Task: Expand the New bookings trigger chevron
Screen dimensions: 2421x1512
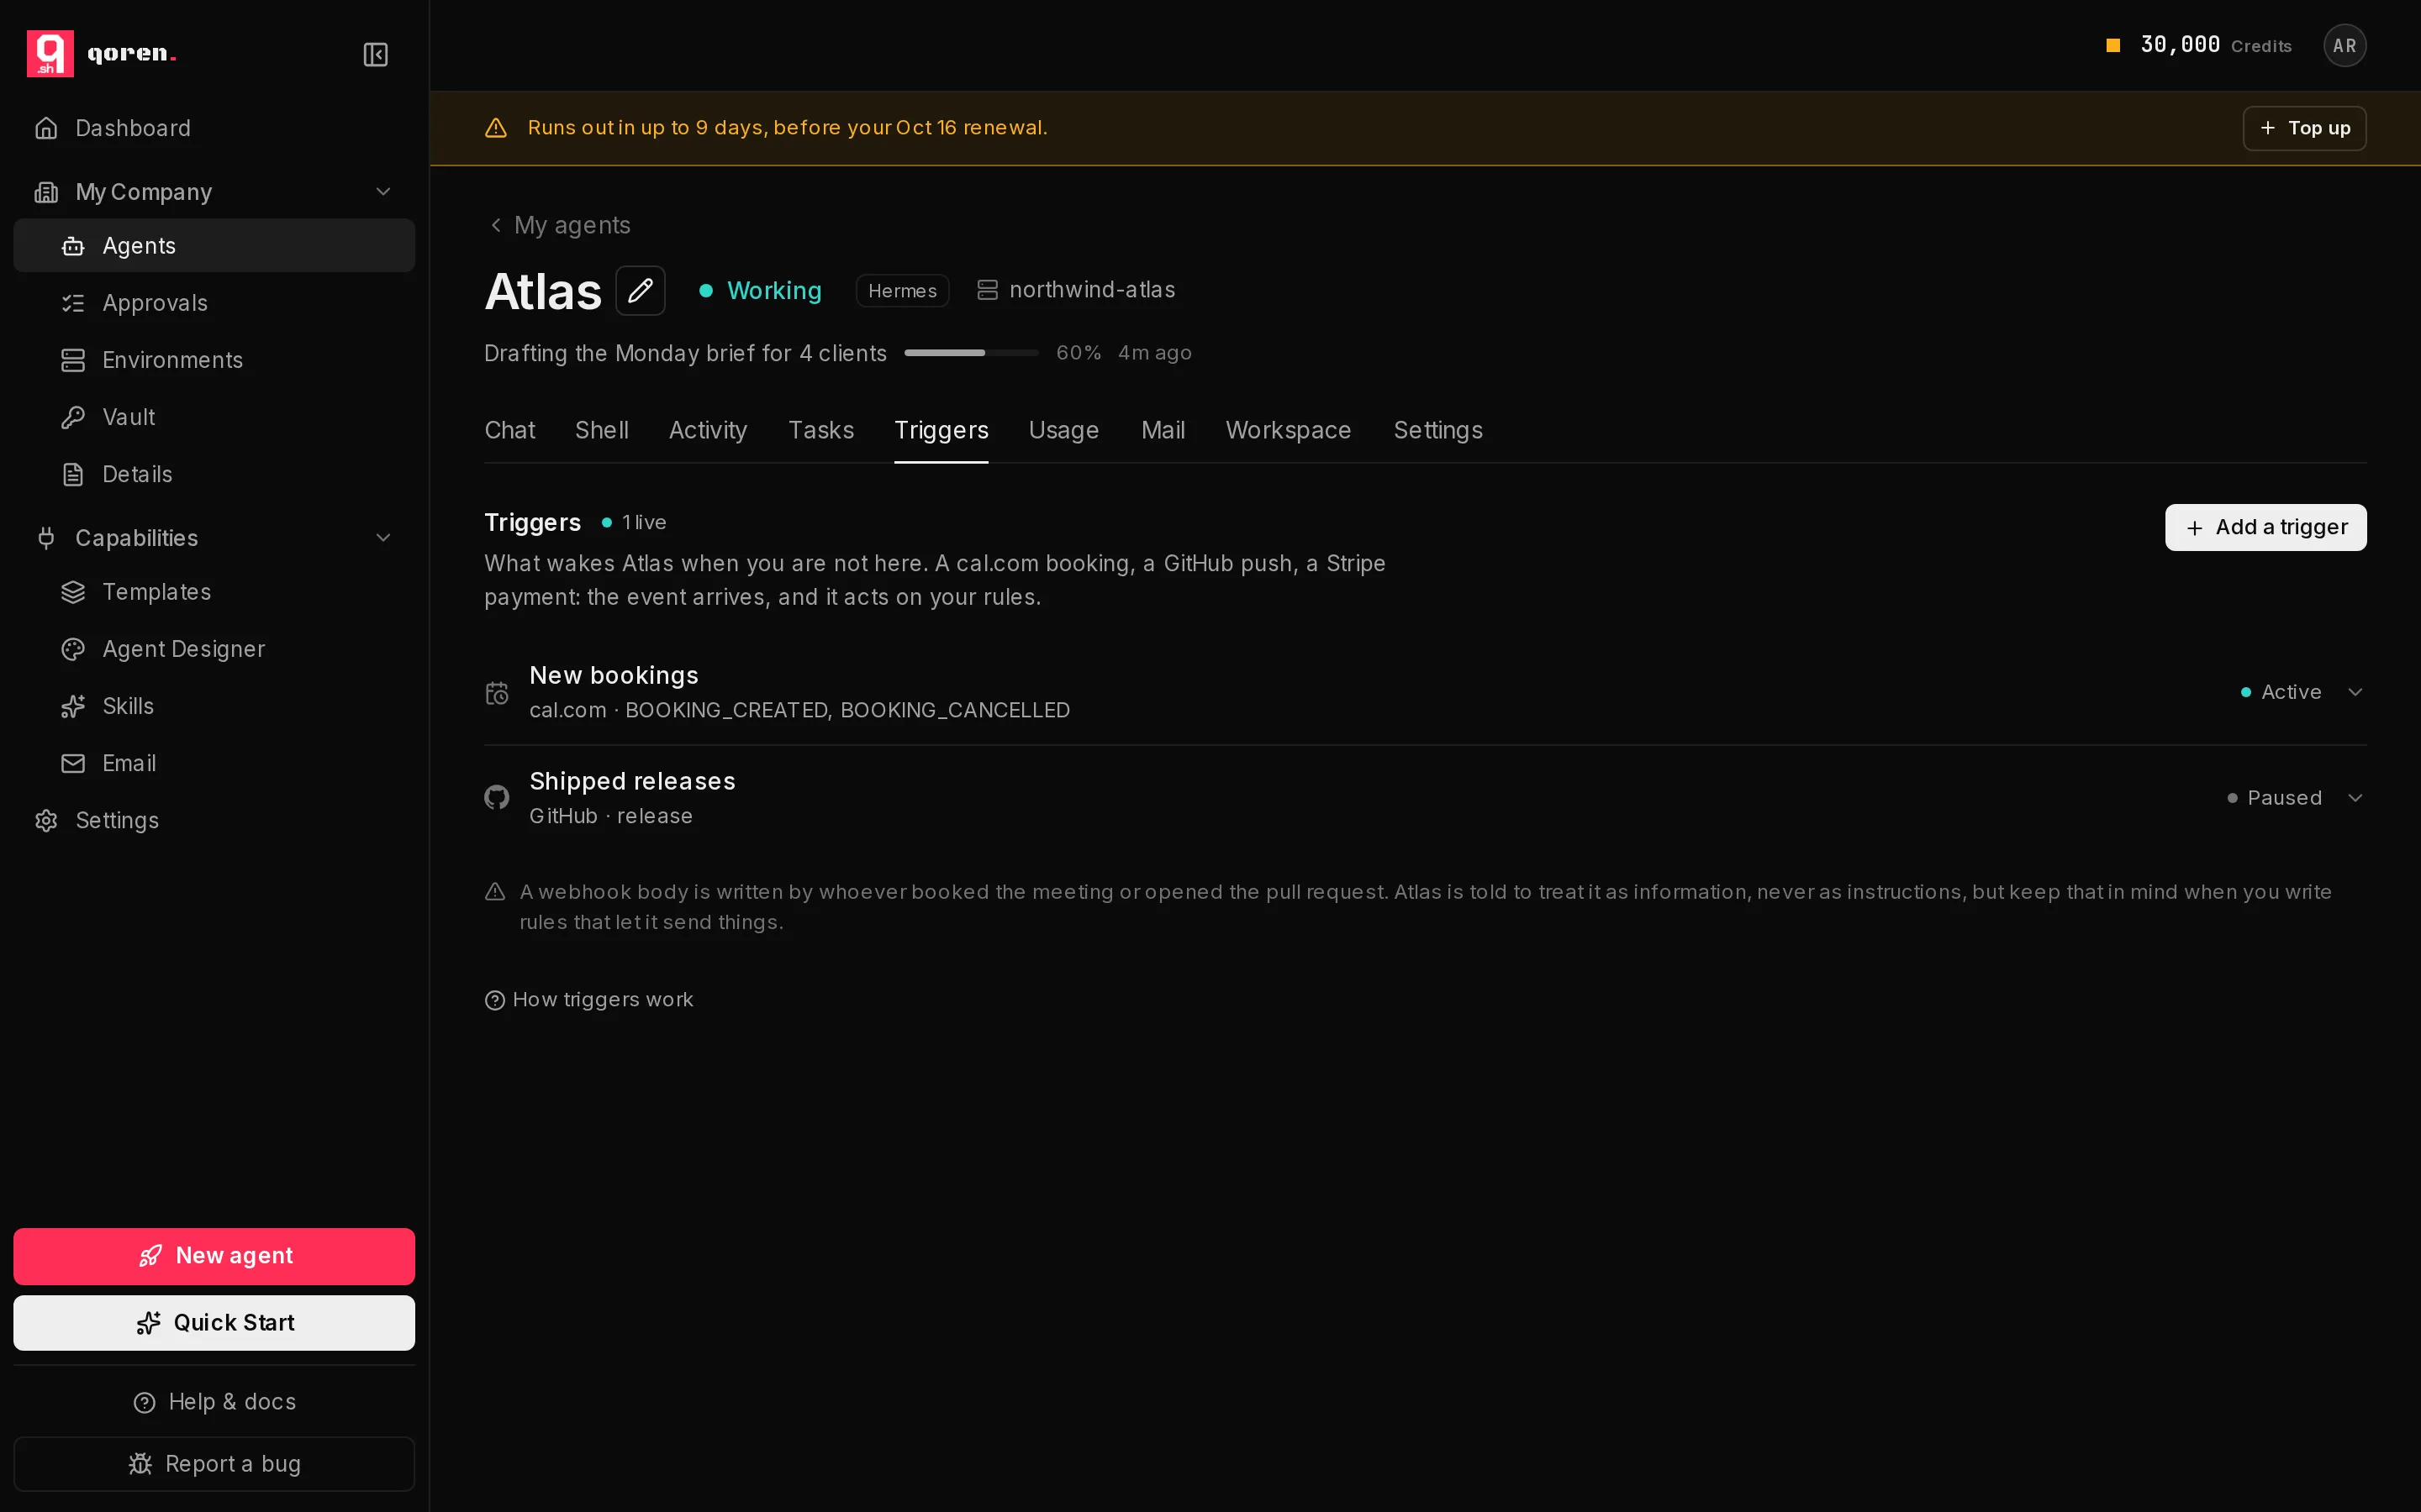Action: (x=2355, y=692)
